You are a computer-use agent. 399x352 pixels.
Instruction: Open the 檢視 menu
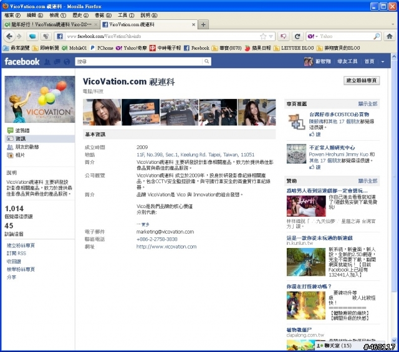[x=57, y=15]
